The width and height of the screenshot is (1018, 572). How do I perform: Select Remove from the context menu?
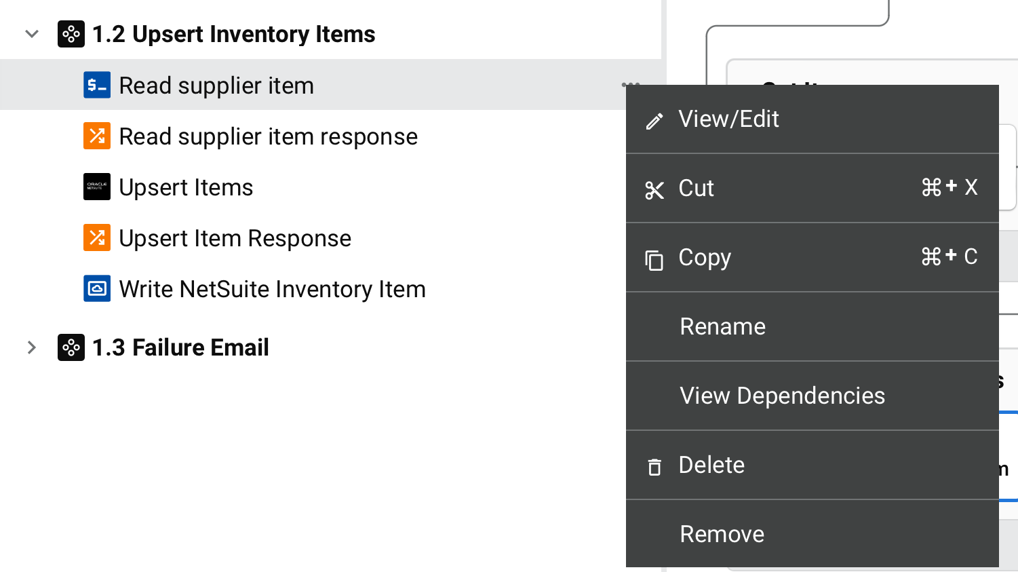click(x=721, y=534)
